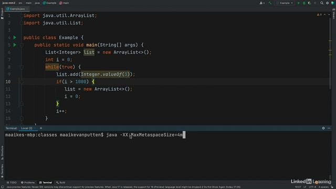Open Favorites tool window on left stripe

coord(2,171)
